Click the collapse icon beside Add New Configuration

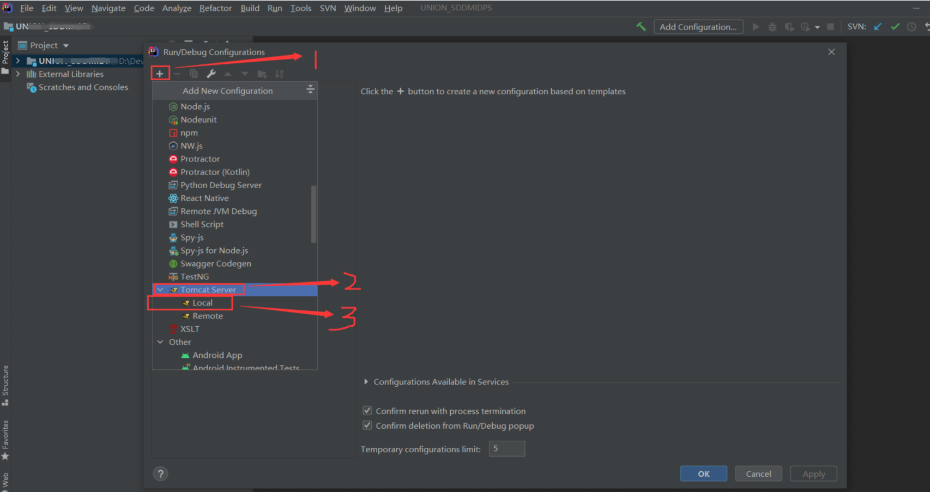310,89
